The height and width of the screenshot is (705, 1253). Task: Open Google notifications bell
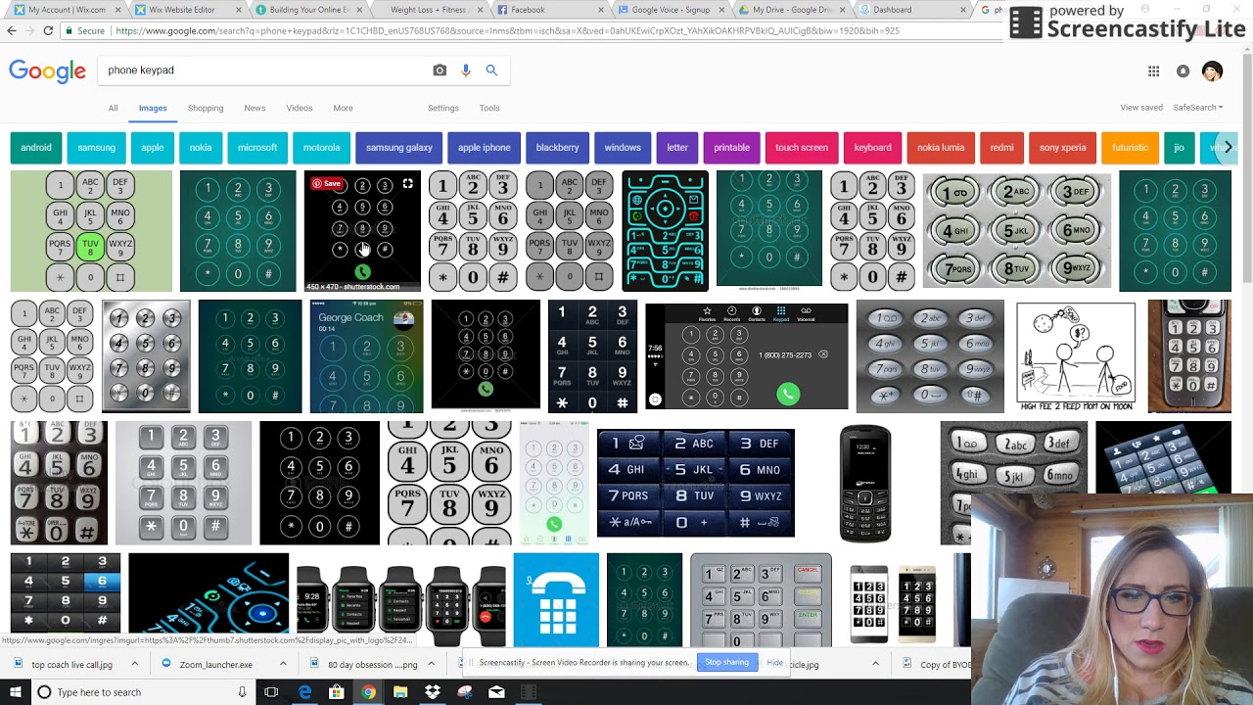coord(1183,71)
